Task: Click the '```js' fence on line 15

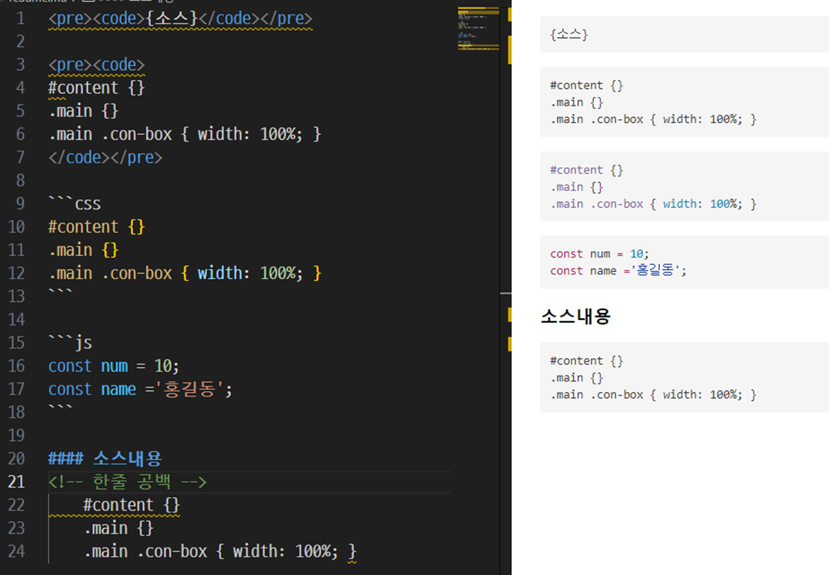Action: click(x=70, y=343)
